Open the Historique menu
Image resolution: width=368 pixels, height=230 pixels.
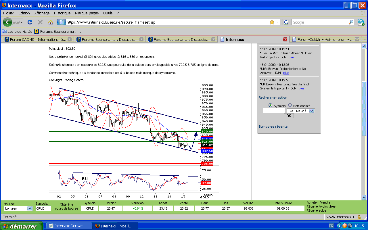(x=62, y=13)
